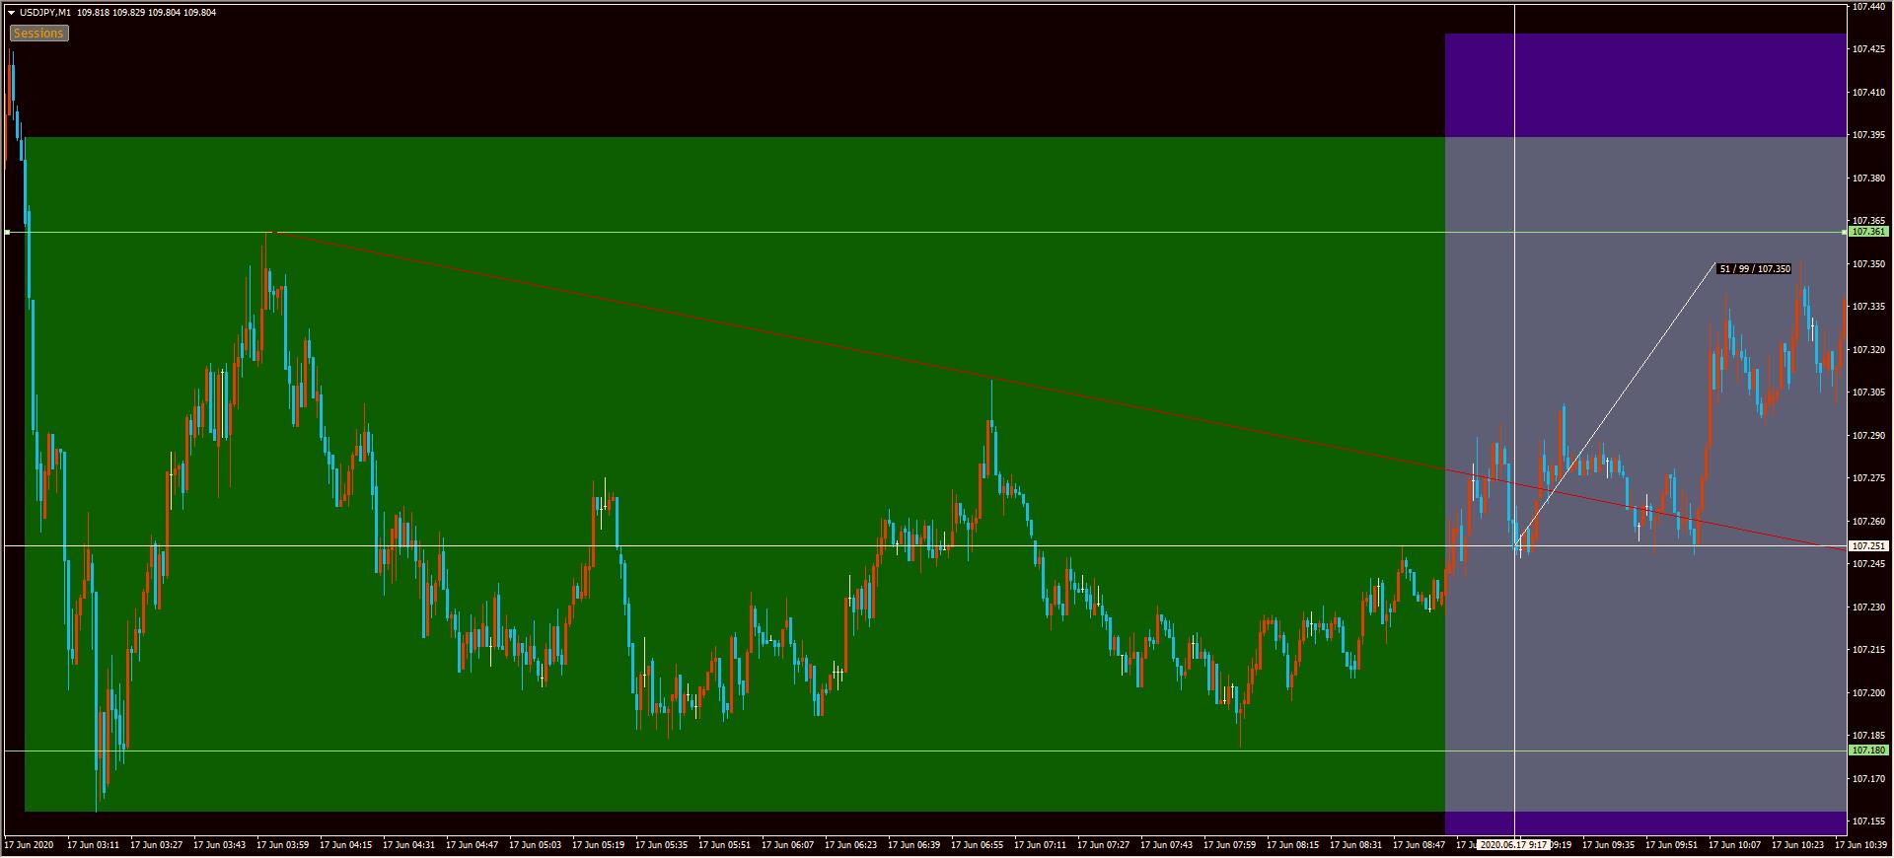The image size is (1894, 858).
Task: Click the 17 Jun 08:31 time label
Action: click(x=1355, y=845)
